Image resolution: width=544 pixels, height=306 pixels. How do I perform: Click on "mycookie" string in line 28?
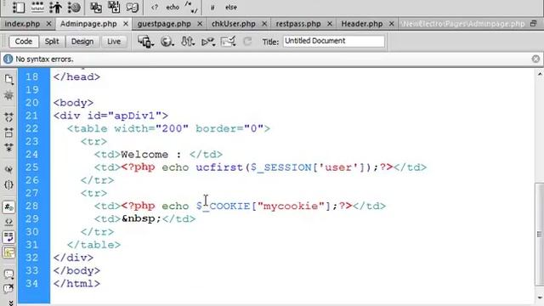point(291,206)
